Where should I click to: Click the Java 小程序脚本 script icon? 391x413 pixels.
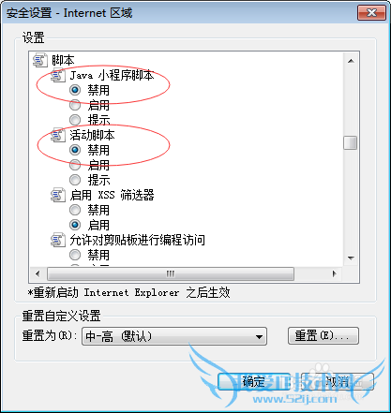(58, 75)
